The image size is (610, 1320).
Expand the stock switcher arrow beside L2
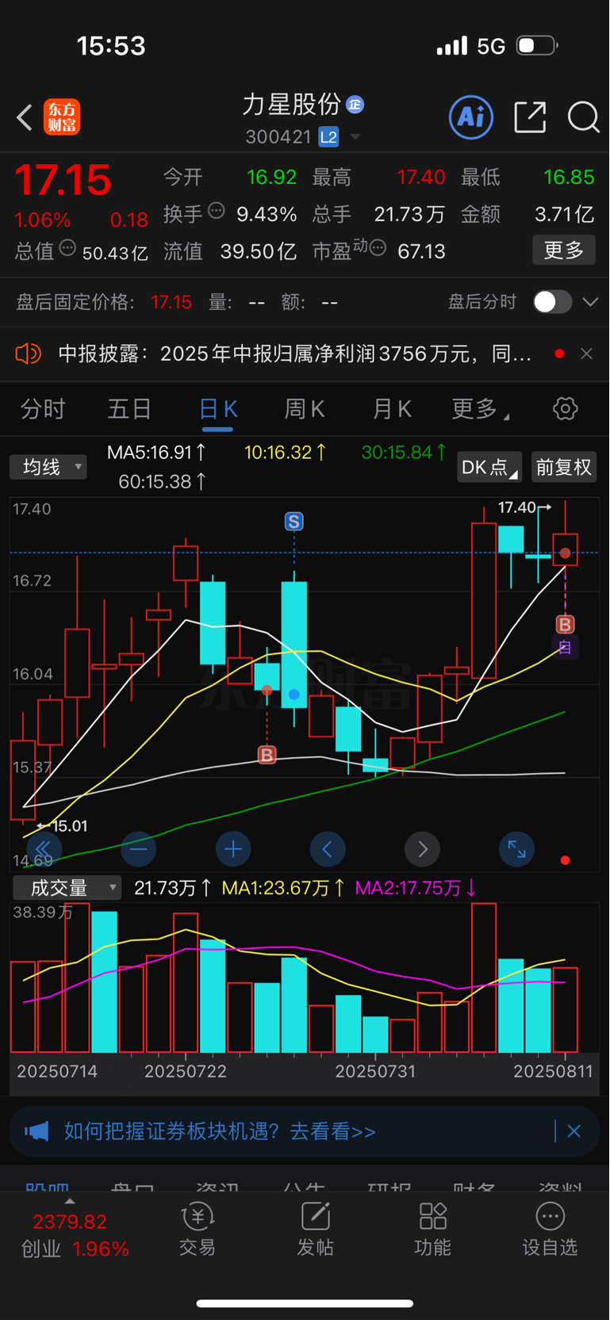(355, 137)
